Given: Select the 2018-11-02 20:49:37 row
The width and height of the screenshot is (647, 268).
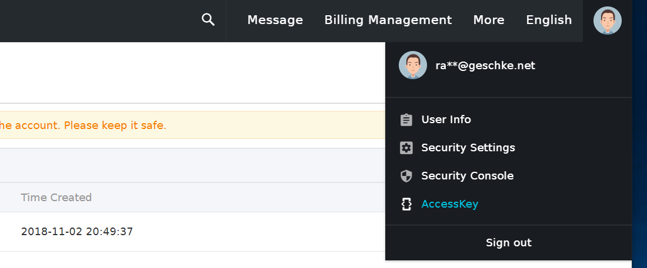Looking at the screenshot, I should 193,232.
